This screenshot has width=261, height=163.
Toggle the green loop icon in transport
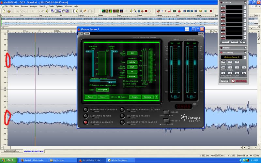click(x=175, y=11)
